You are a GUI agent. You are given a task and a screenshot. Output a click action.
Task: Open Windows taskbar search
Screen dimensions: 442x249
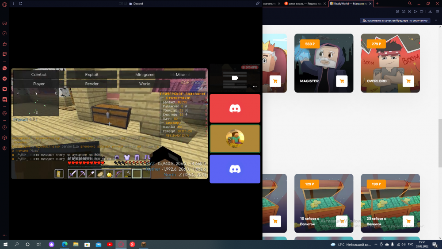pyautogui.click(x=16, y=244)
